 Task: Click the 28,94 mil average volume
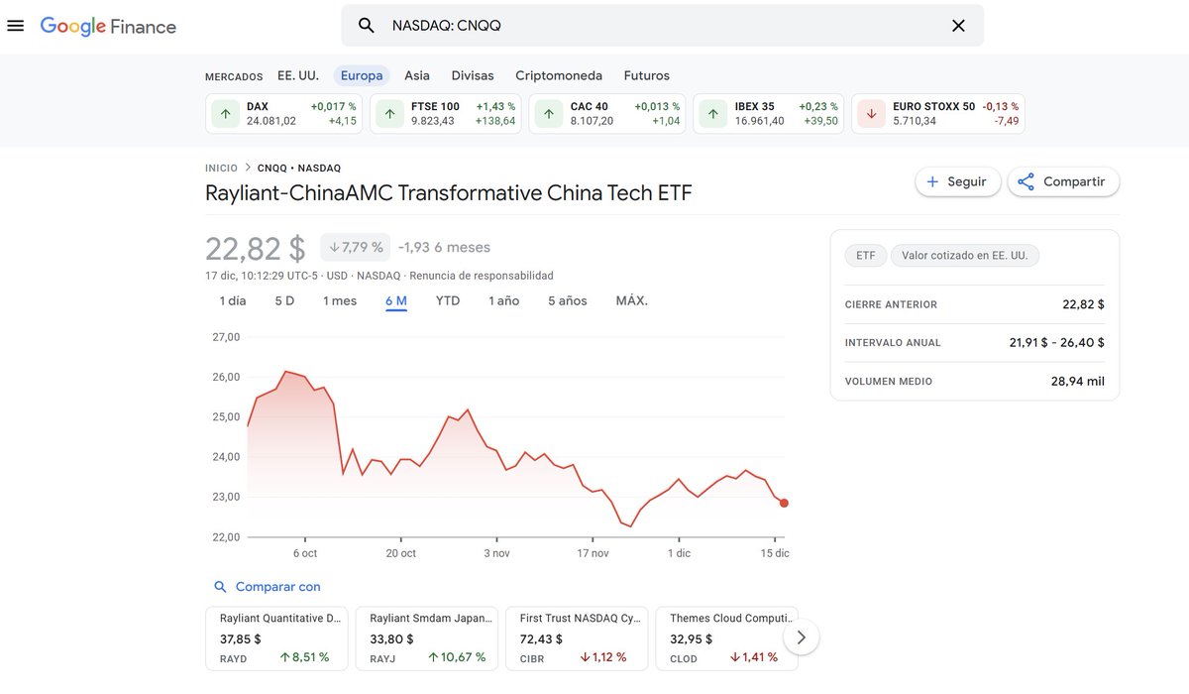click(x=1078, y=381)
